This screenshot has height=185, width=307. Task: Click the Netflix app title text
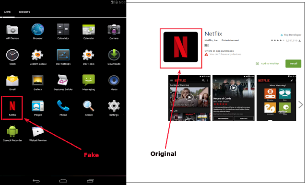[213, 34]
